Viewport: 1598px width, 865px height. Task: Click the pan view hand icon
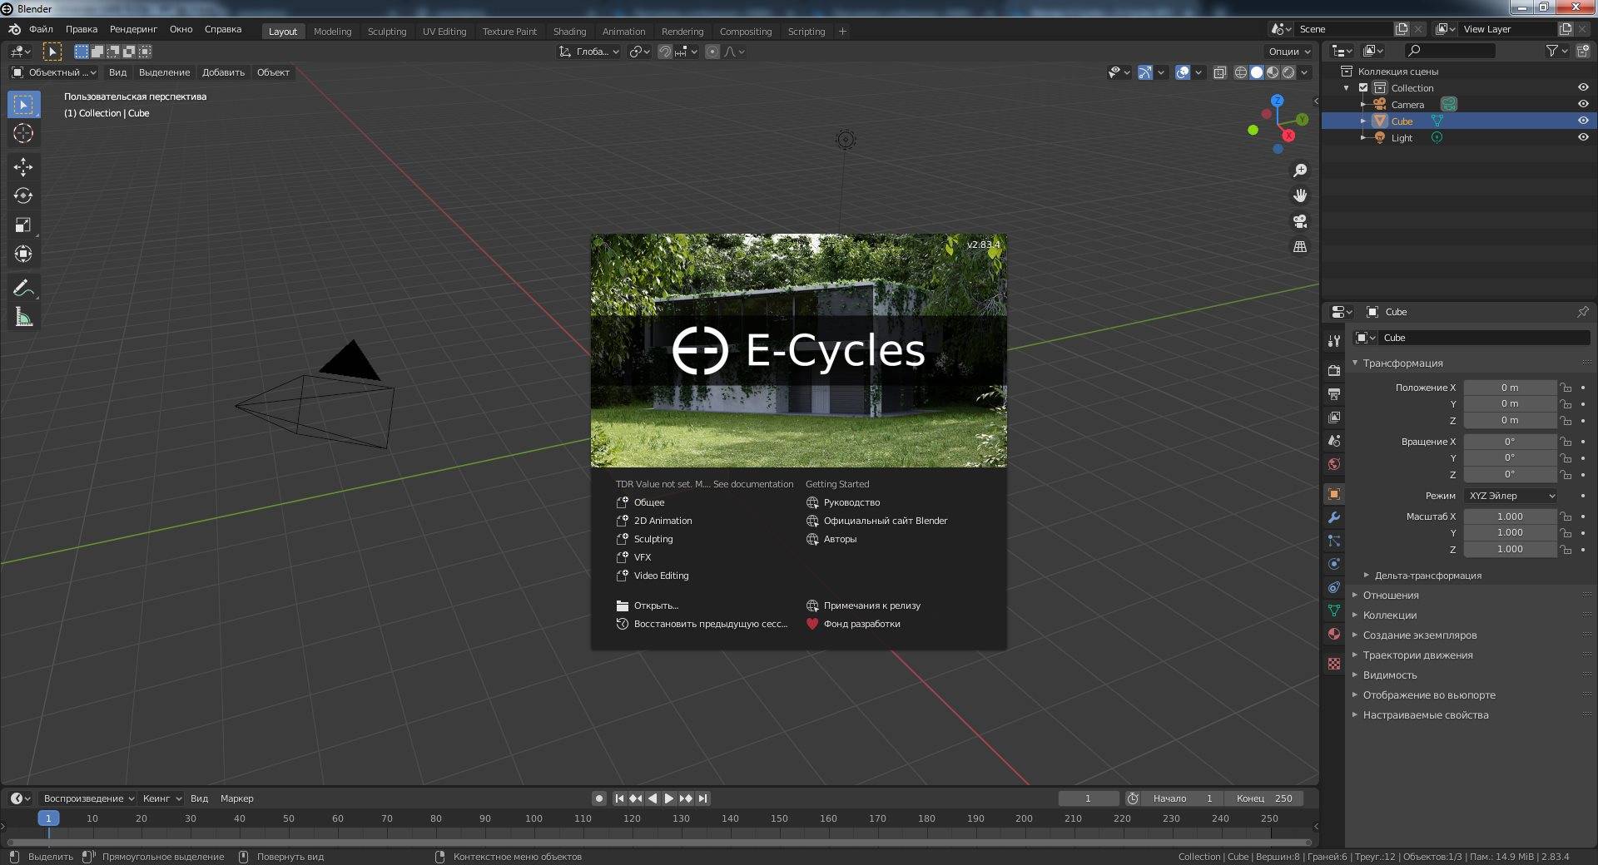[1299, 195]
